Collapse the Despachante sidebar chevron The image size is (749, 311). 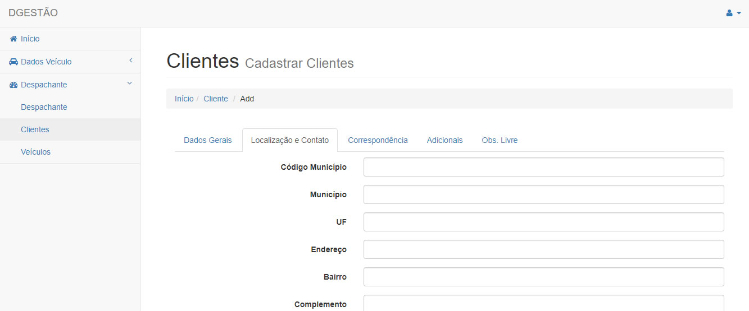pos(129,83)
